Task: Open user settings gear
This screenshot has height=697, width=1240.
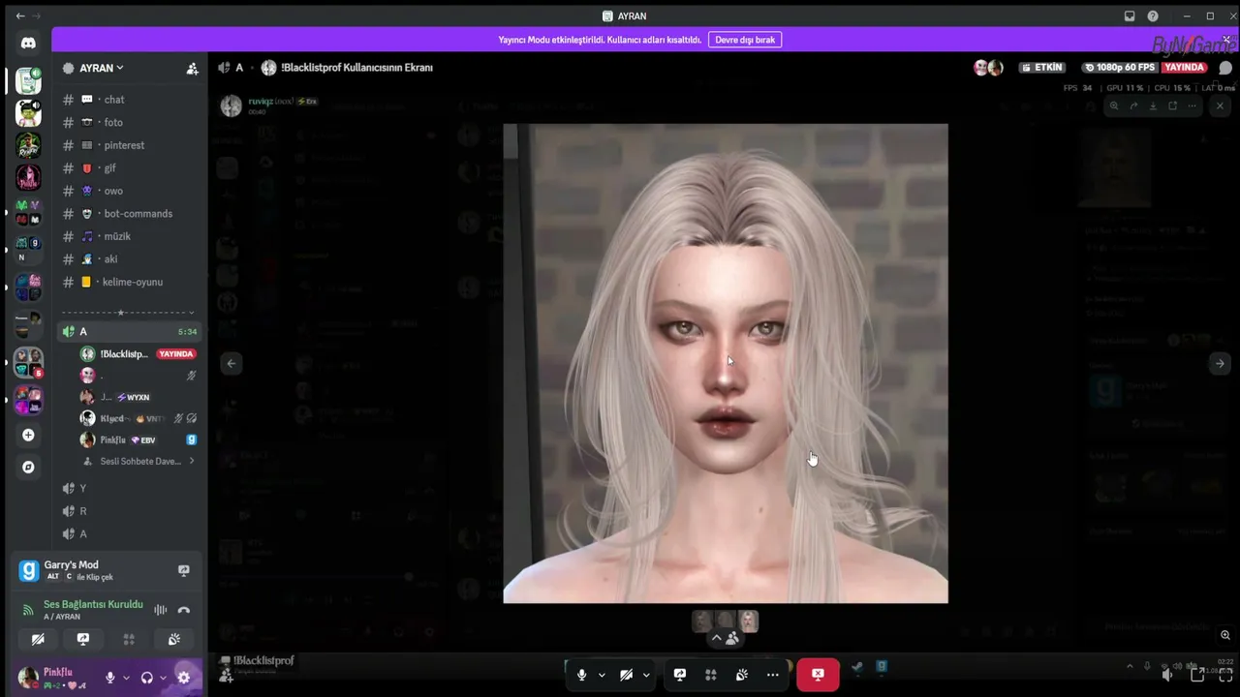Action: coord(184,678)
